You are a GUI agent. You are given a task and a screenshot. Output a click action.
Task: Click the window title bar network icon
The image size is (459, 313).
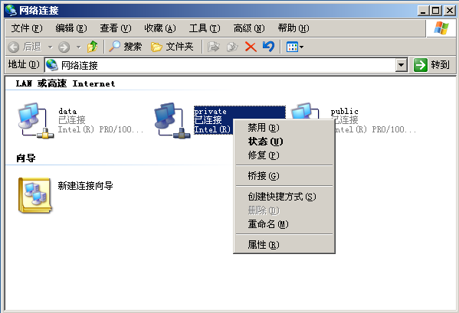coord(11,10)
